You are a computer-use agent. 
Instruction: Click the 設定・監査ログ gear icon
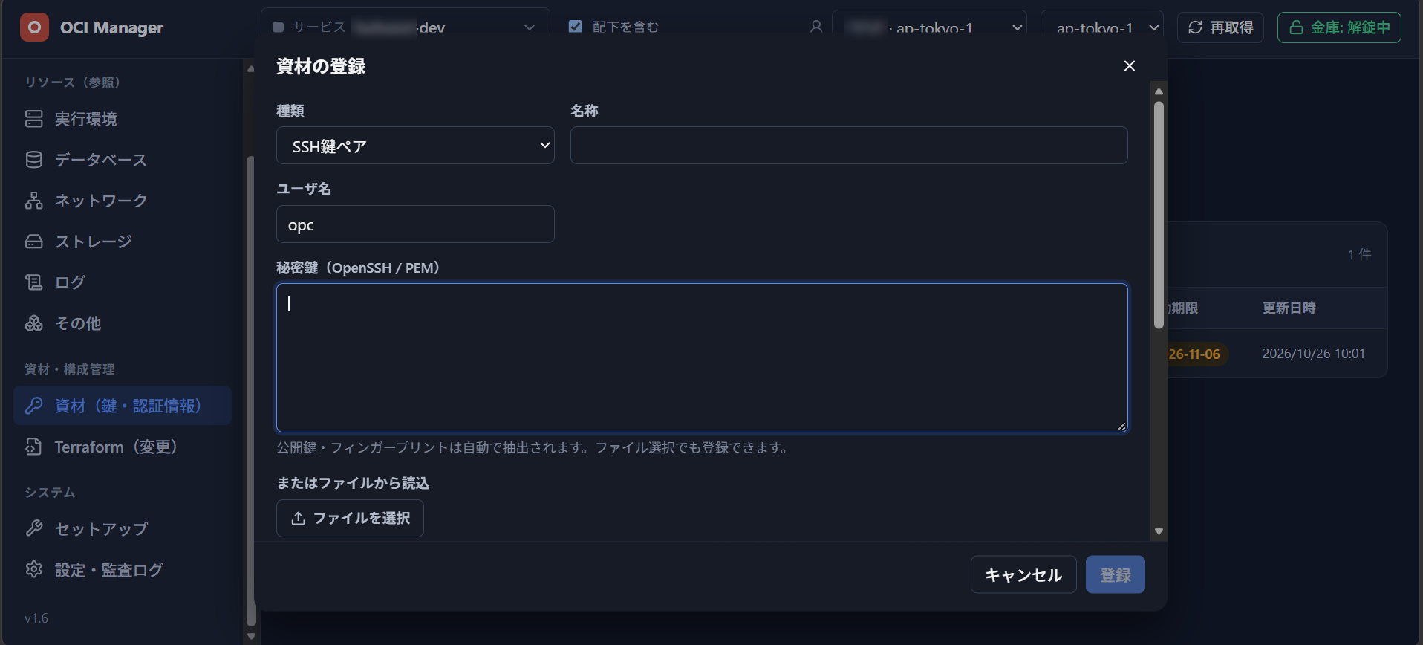click(x=34, y=569)
